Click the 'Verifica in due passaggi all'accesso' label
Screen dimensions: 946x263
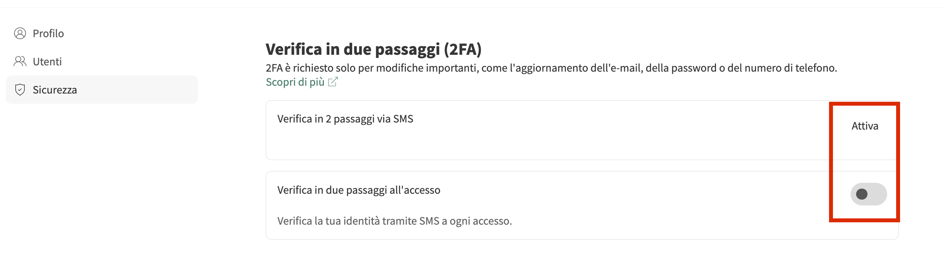tap(359, 190)
